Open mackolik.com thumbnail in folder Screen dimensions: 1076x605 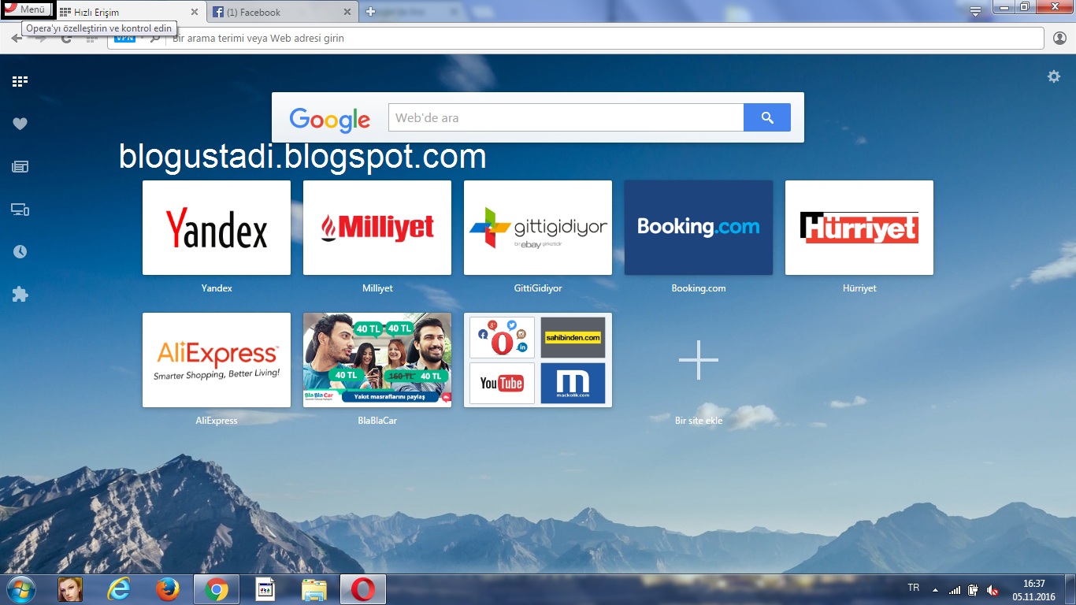(573, 383)
